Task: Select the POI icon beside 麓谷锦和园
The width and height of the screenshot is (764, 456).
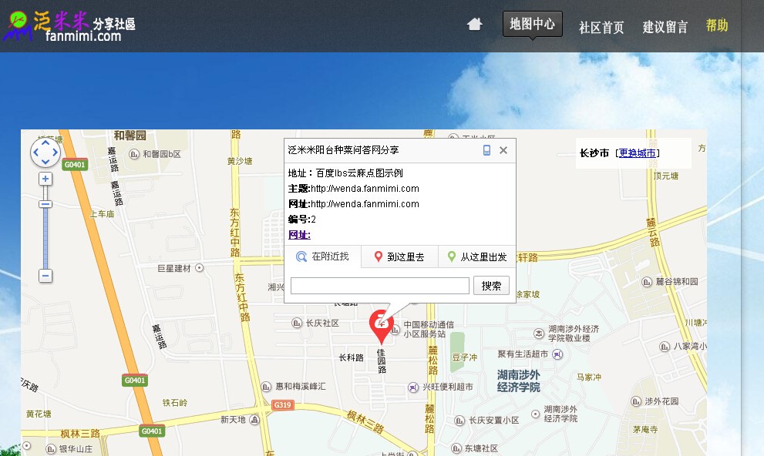Action: (647, 282)
